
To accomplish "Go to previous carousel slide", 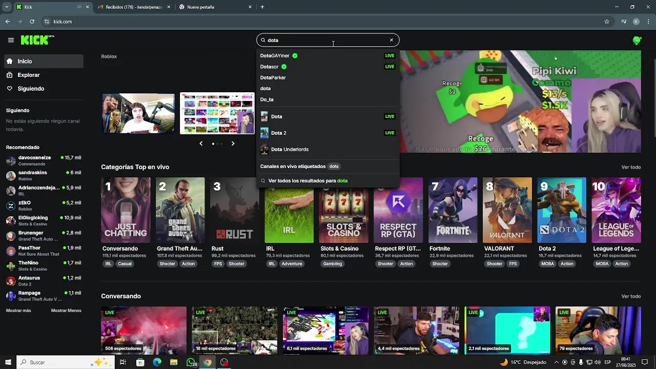I will click(201, 143).
